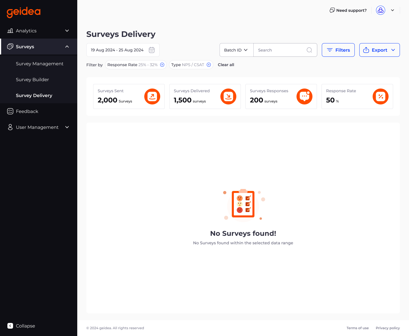Image resolution: width=409 pixels, height=336 pixels.
Task: Focus the Search input field
Action: (280, 50)
